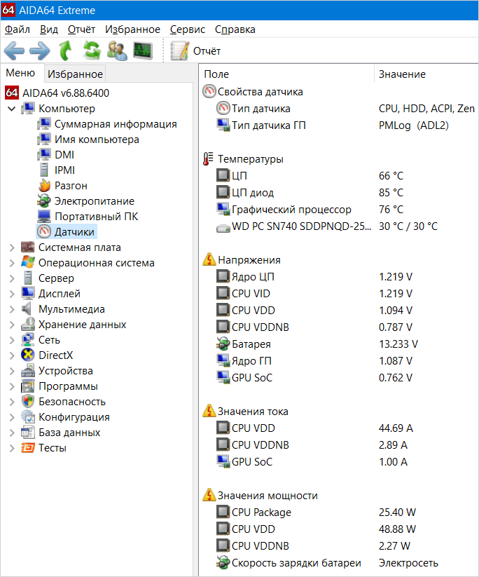This screenshot has width=479, height=577.
Task: Expand the Программы tree node
Action: (12, 386)
